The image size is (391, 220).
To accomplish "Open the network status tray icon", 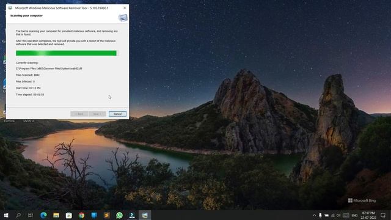I will 332,215.
